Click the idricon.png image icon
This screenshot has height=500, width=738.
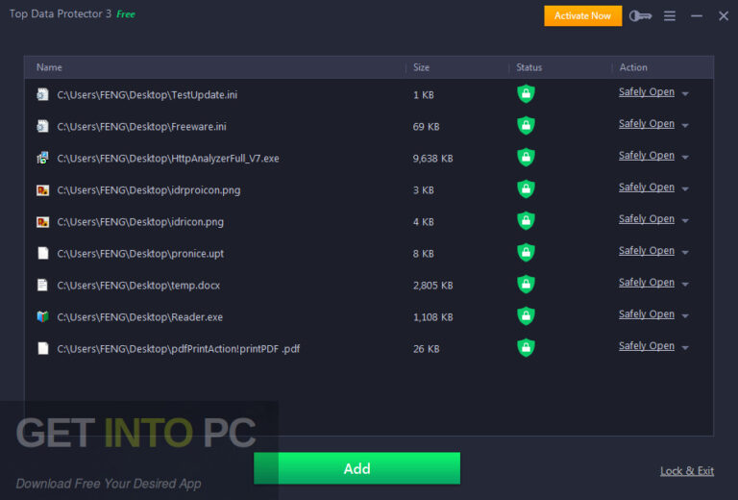point(42,222)
